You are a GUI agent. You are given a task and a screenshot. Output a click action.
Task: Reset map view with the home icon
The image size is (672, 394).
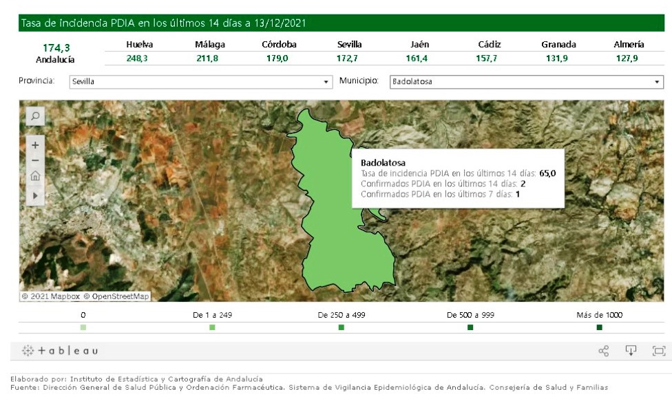[35, 176]
